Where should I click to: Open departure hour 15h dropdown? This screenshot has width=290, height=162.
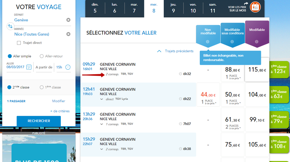[68, 67]
